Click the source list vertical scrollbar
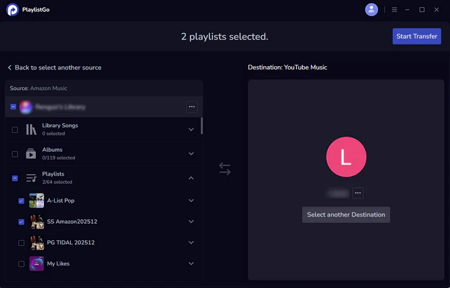The image size is (450, 288). click(x=202, y=125)
